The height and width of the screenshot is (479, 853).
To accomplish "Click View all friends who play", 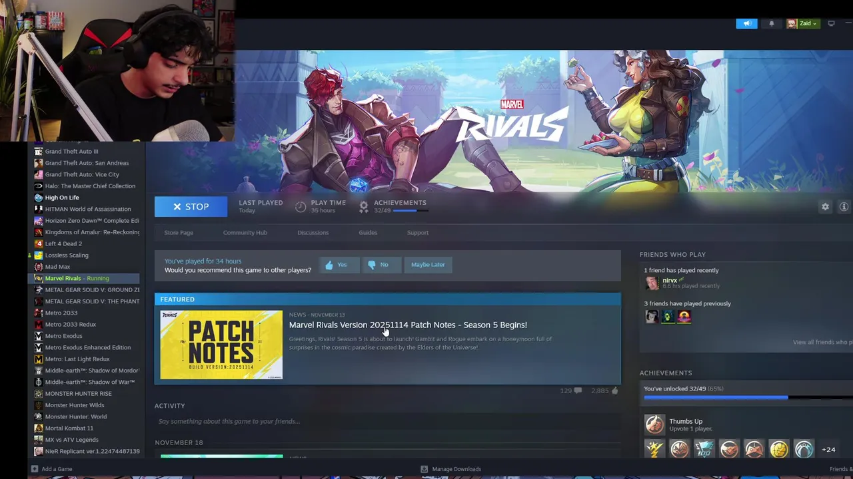I will [x=822, y=342].
